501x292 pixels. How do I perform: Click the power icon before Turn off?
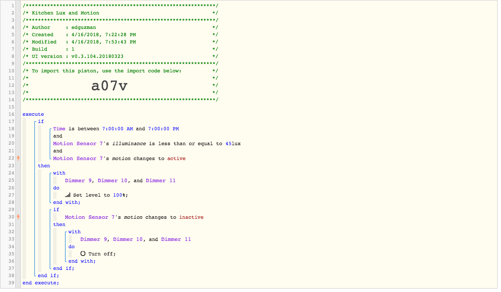[x=83, y=254]
